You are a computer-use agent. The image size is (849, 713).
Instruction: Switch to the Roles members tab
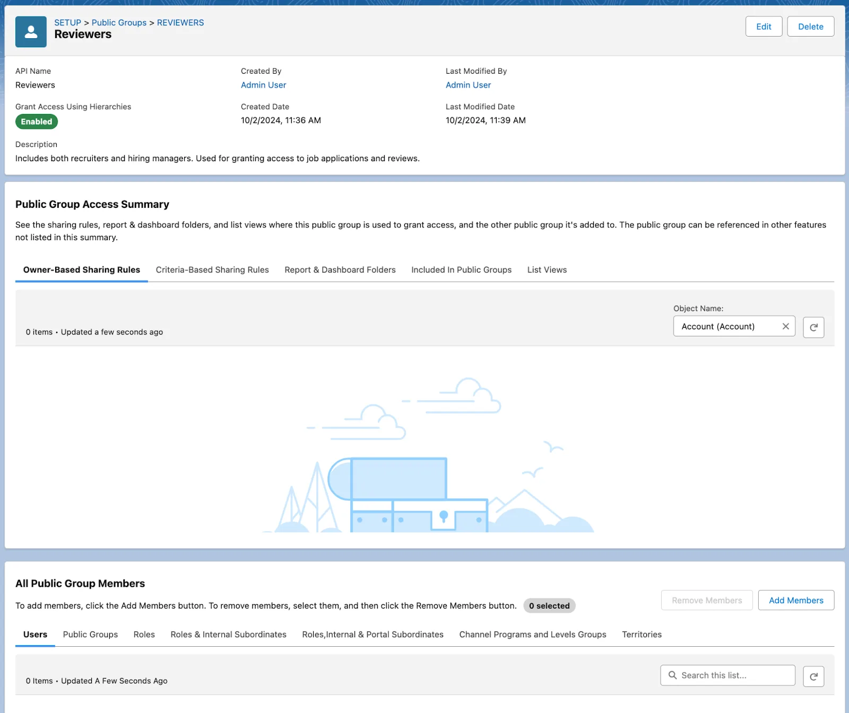tap(144, 635)
